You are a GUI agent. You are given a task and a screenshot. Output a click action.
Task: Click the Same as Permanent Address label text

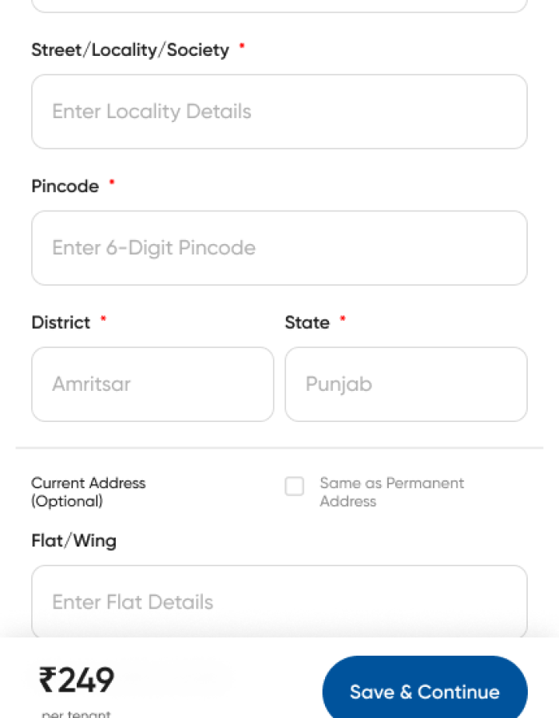pyautogui.click(x=391, y=492)
